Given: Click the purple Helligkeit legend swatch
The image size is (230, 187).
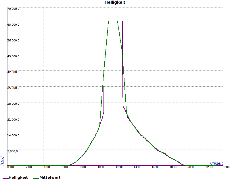Looking at the screenshot, I should coord(5,178).
